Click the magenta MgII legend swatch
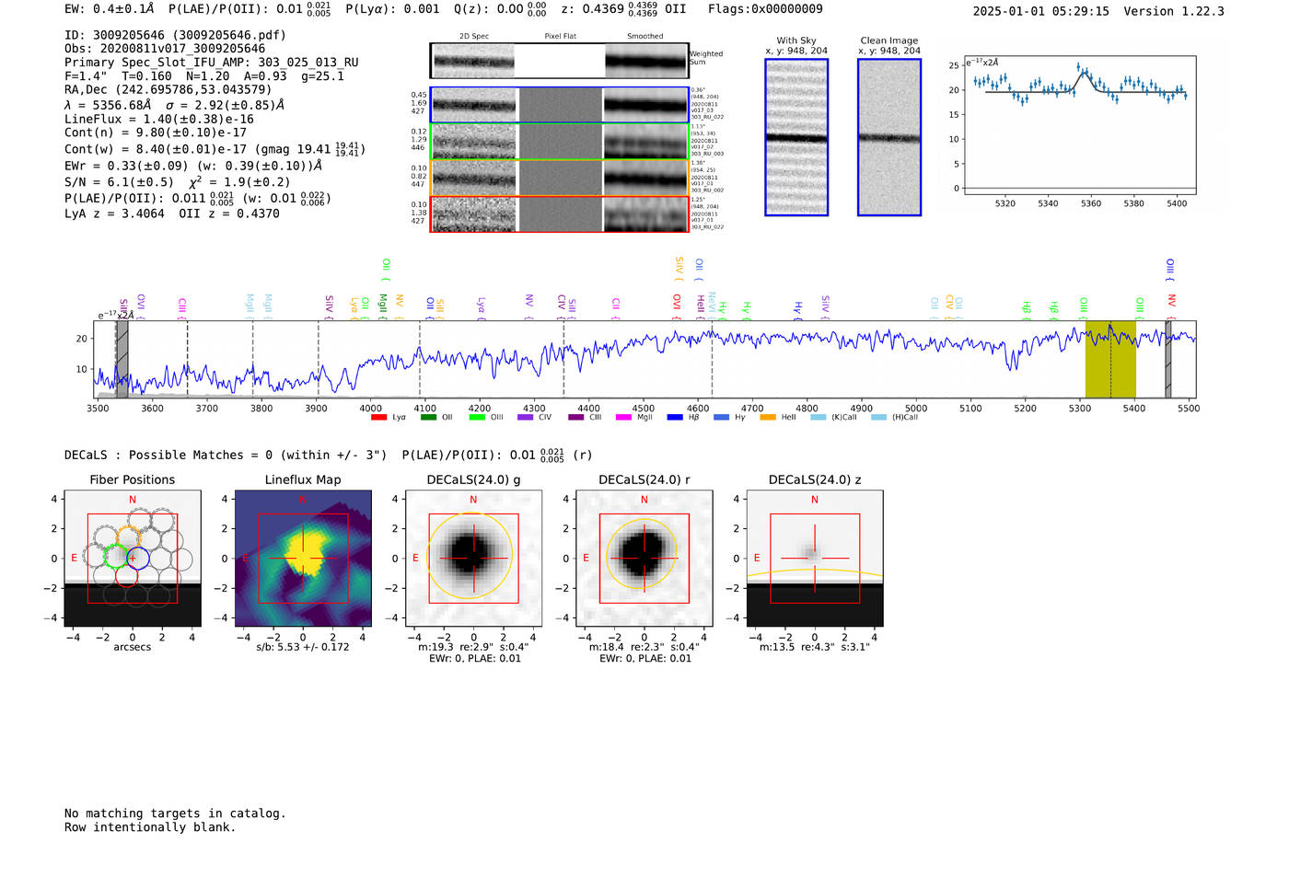1289x877 pixels. (x=624, y=418)
